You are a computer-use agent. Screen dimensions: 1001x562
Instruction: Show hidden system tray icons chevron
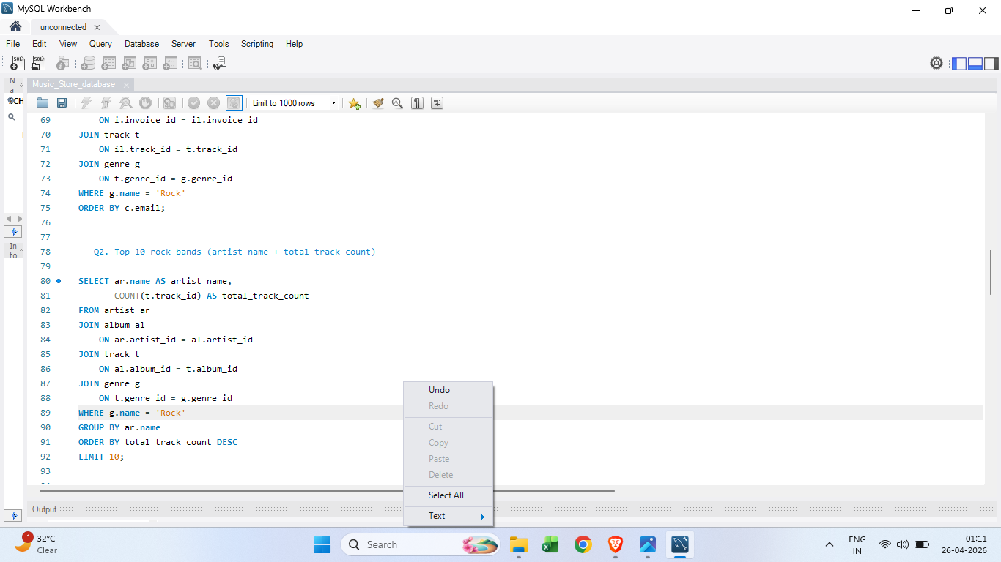pyautogui.click(x=830, y=544)
